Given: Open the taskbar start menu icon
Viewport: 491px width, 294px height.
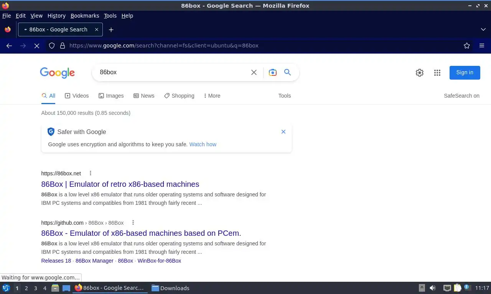Looking at the screenshot, I should 6,288.
